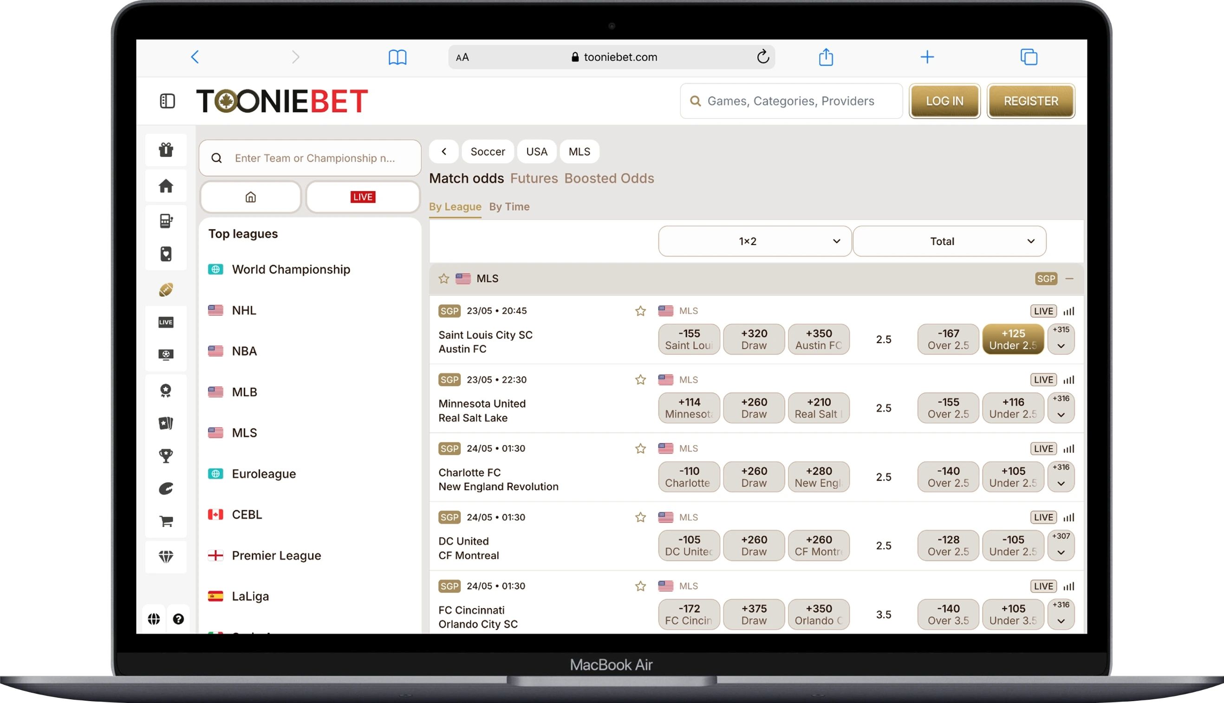1224x703 pixels.
Task: Open help question mark icon
Action: tap(178, 619)
